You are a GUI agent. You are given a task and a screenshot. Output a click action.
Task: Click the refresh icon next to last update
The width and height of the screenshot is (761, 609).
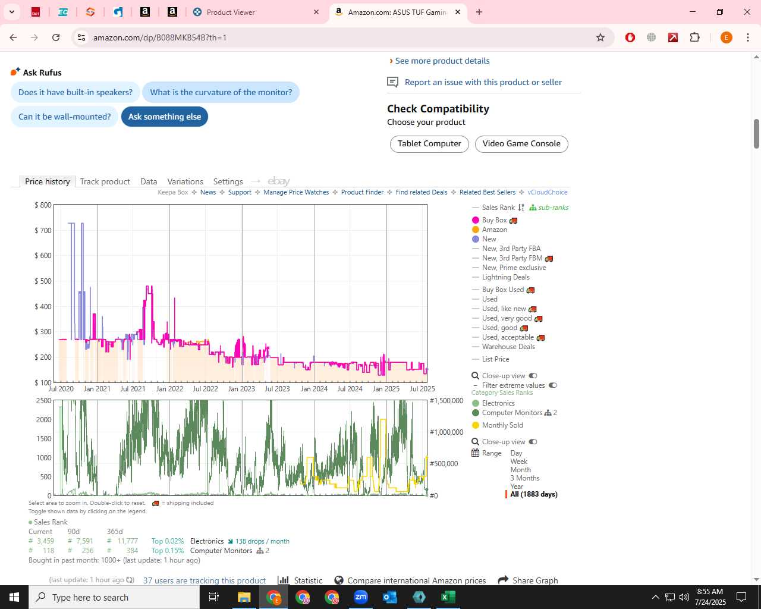pos(130,580)
